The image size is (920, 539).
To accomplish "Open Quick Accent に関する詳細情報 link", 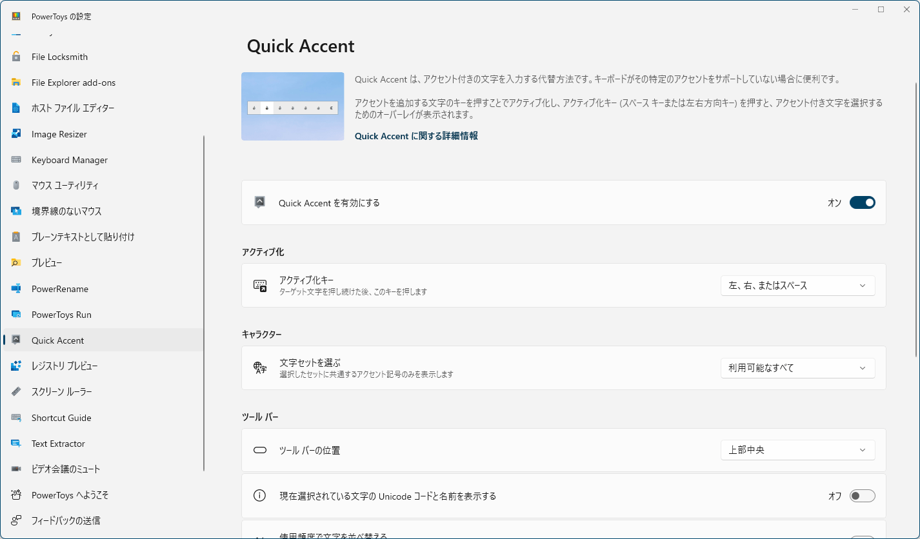I will click(x=416, y=136).
